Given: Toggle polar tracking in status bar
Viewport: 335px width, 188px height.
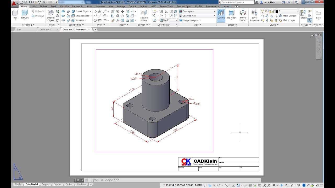Looking at the screenshot, I should click(x=219, y=185).
